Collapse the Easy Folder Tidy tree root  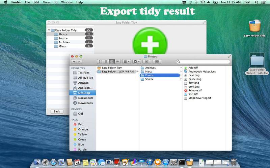click(49, 30)
